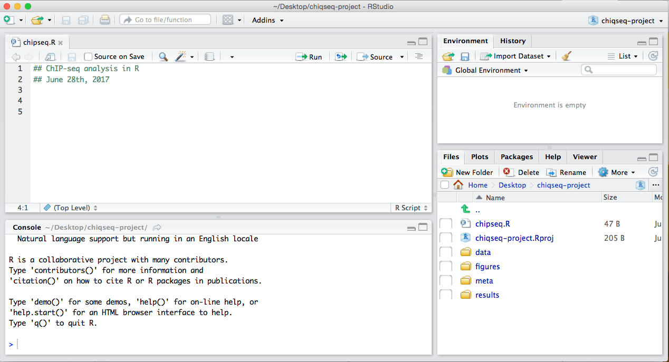The width and height of the screenshot is (669, 362).
Task: Open the Import Dataset dropdown
Action: coord(515,56)
